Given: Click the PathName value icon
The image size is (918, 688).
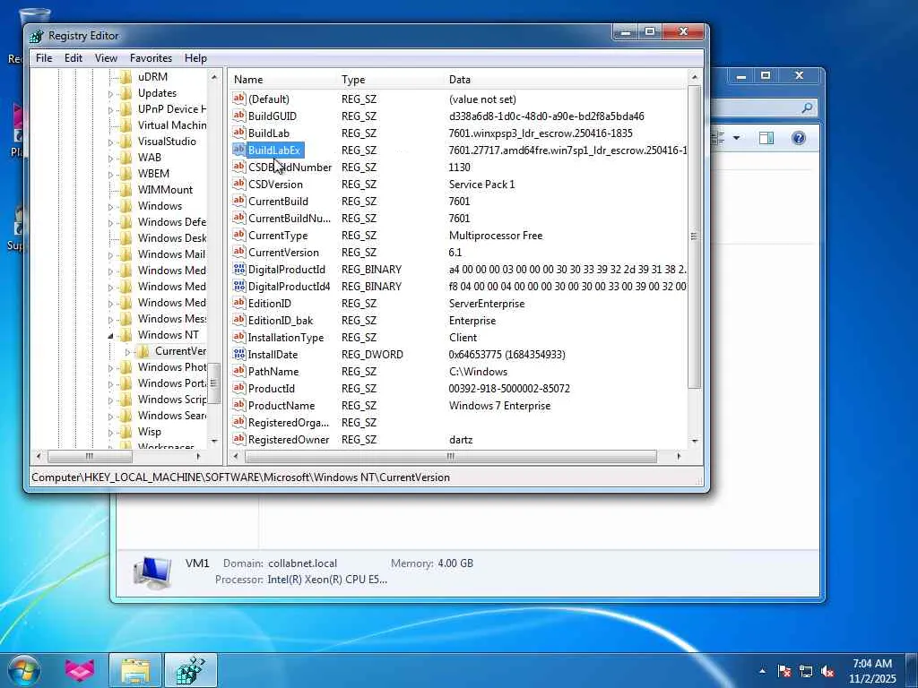Looking at the screenshot, I should click(x=238, y=371).
